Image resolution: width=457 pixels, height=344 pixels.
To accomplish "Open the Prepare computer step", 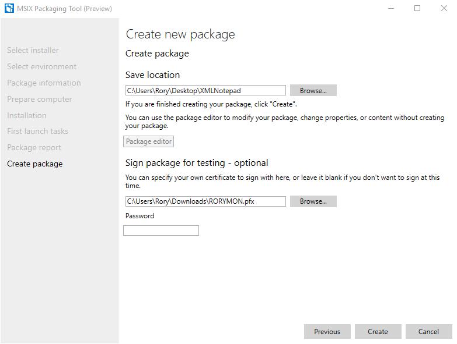I will (39, 99).
